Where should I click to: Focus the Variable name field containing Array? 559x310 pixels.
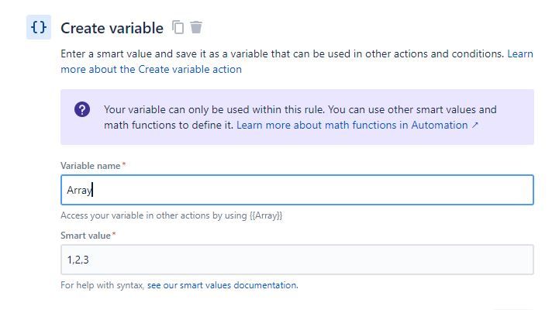point(297,190)
